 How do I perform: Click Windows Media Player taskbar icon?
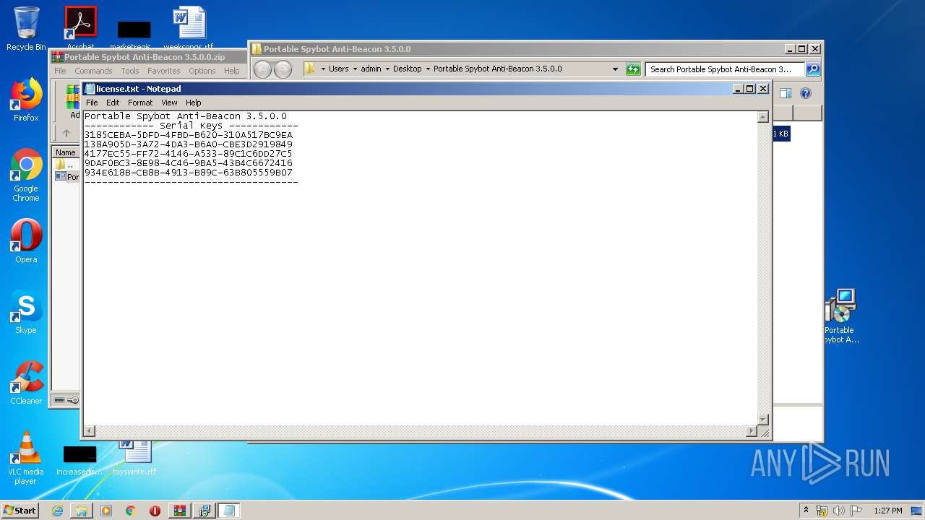[106, 511]
